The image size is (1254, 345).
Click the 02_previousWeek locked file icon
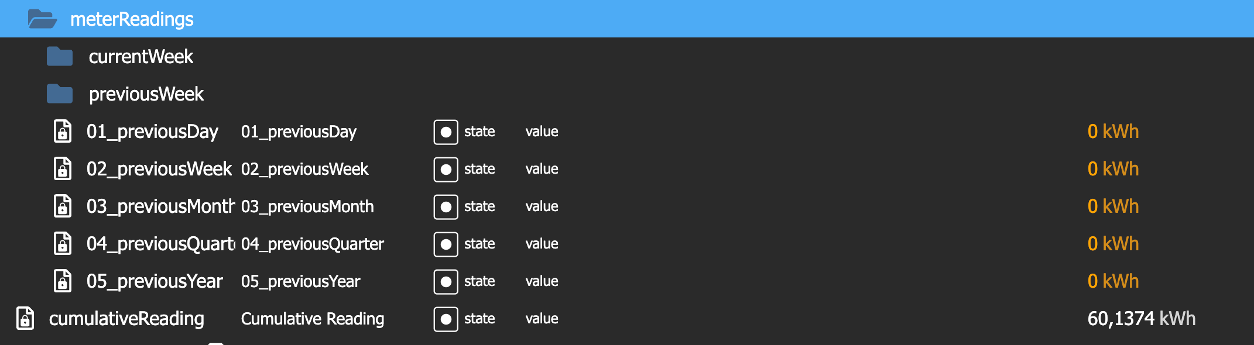(x=63, y=169)
